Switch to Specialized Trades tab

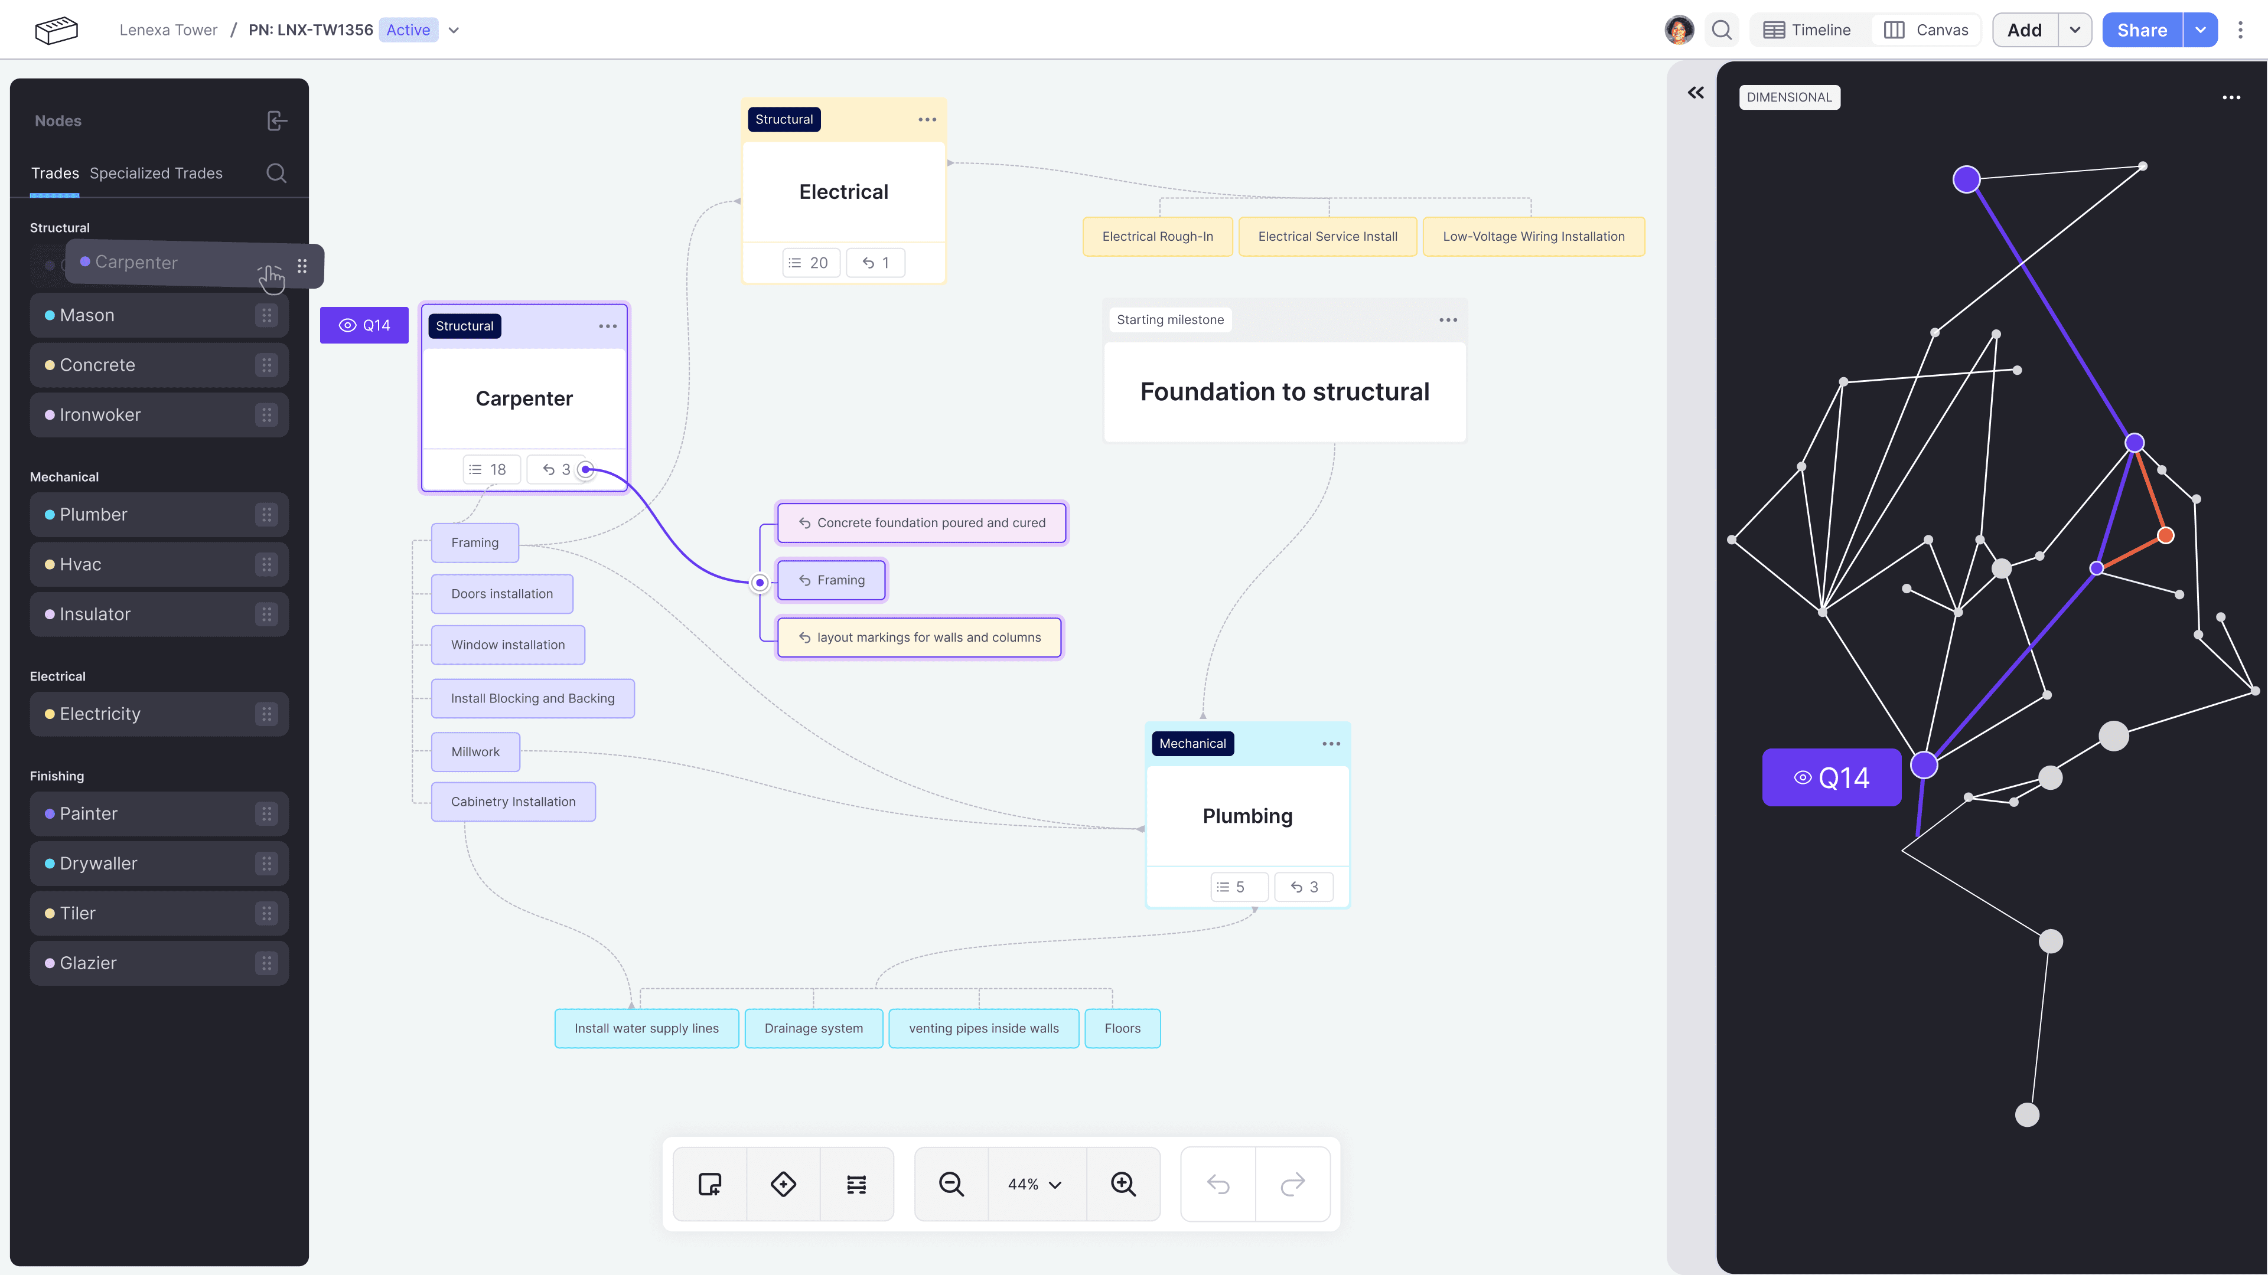(156, 174)
